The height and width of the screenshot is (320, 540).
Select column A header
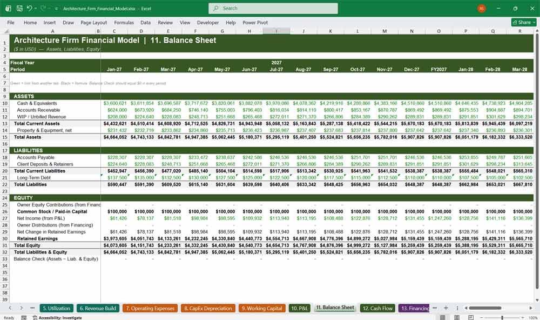click(53, 31)
